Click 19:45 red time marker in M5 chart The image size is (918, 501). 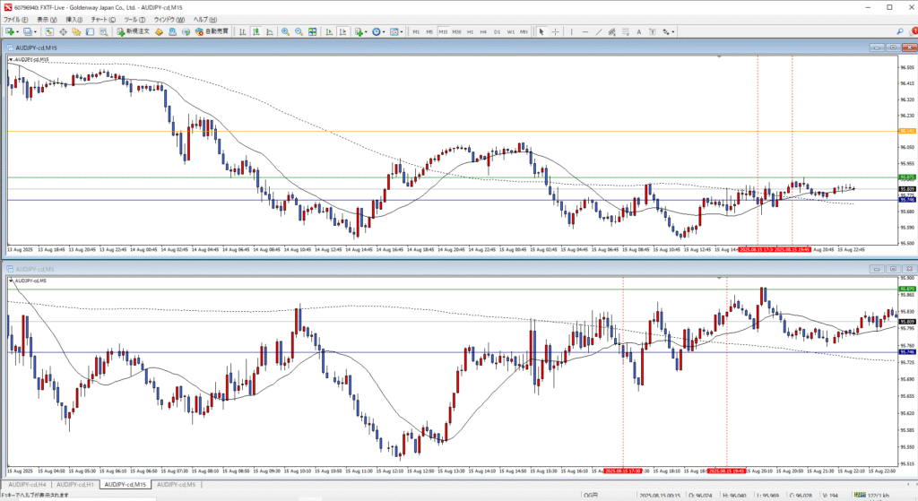[726, 471]
